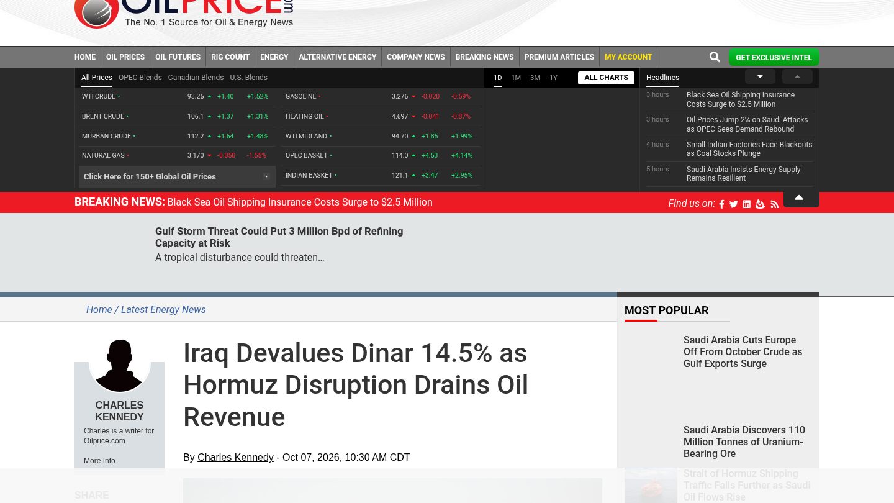The image size is (894, 503).
Task: Go to Home breadcrumb link
Action: point(99,310)
